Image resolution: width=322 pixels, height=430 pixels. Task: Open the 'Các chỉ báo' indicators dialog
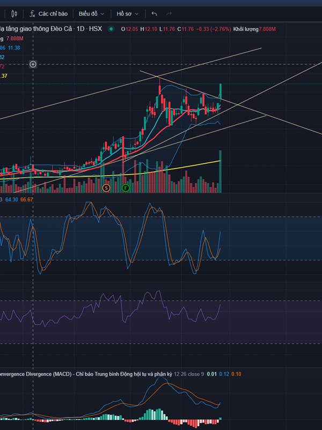(48, 14)
